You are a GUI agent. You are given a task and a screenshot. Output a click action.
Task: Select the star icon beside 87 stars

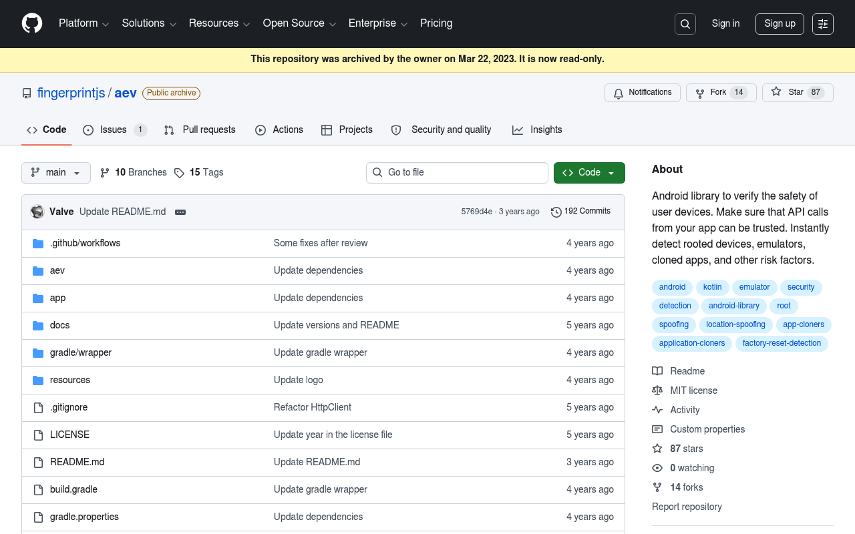(657, 449)
